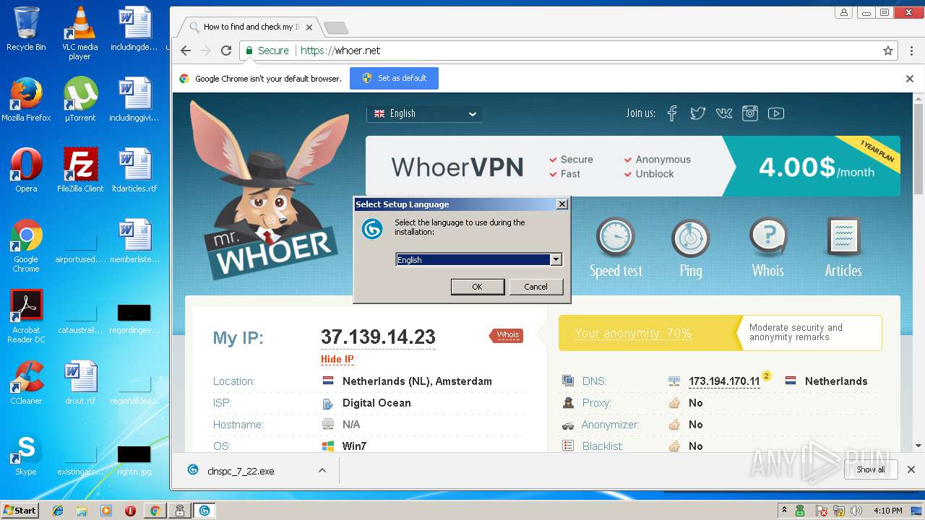
Task: Open the 'Your anonymity: 70%' link
Action: coord(632,333)
